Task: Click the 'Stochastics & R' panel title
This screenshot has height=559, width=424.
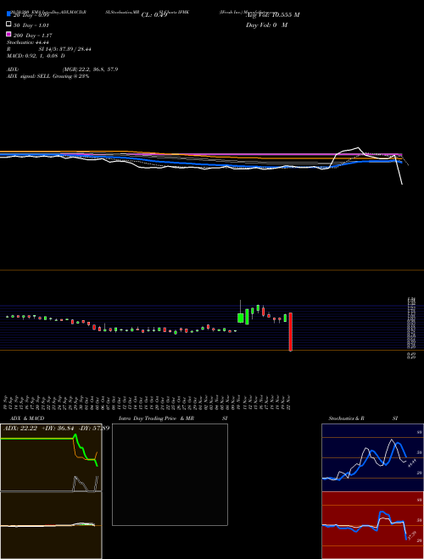Action: point(346,418)
